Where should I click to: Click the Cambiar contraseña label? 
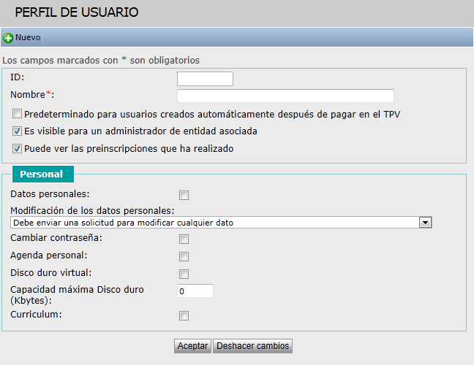pos(56,238)
